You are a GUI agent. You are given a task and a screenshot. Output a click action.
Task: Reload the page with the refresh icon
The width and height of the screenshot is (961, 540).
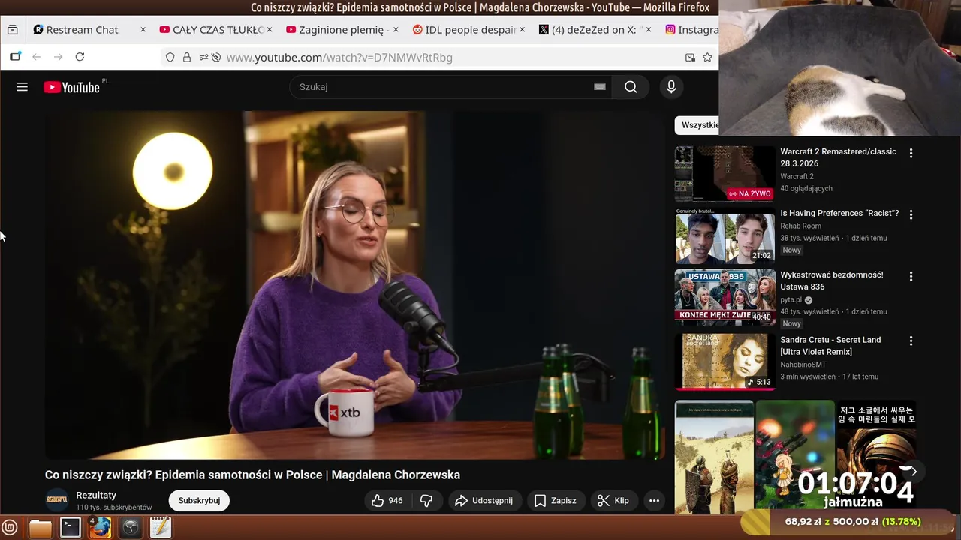pos(80,57)
